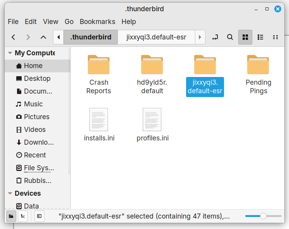Adjust the icon zoom slider
This screenshot has width=289, height=229.
[263, 216]
